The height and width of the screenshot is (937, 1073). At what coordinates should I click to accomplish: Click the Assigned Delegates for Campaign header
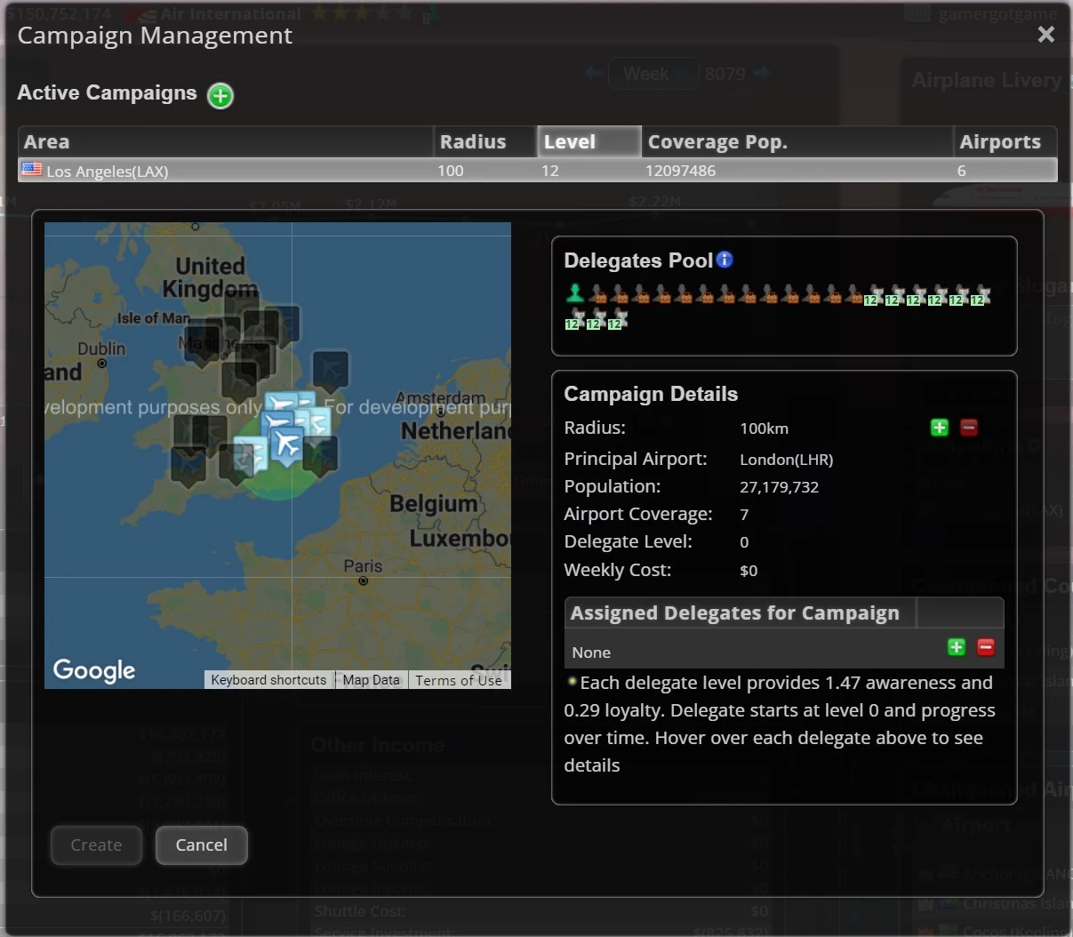pyautogui.click(x=741, y=613)
